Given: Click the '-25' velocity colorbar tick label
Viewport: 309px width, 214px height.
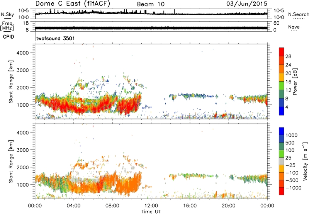Looking at the screenshot, I should tap(290, 165).
